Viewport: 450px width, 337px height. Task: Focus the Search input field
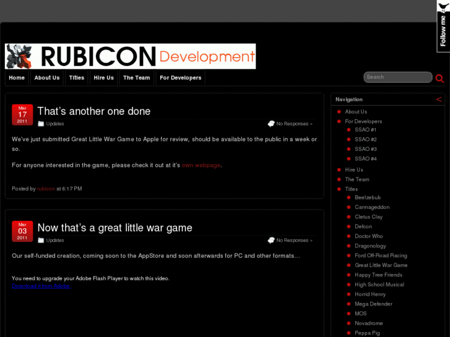[398, 77]
